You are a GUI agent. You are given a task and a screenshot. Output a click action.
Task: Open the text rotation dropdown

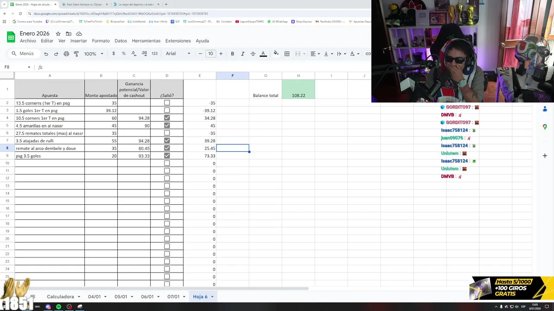coord(354,54)
